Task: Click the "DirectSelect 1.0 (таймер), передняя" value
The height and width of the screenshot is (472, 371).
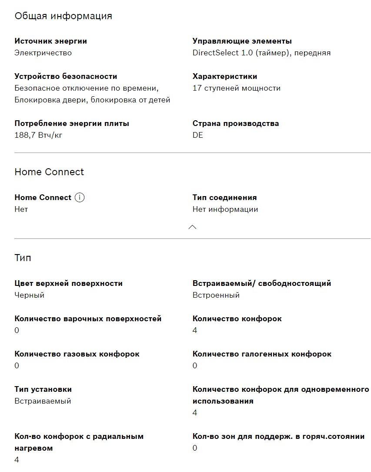Action: 261,53
